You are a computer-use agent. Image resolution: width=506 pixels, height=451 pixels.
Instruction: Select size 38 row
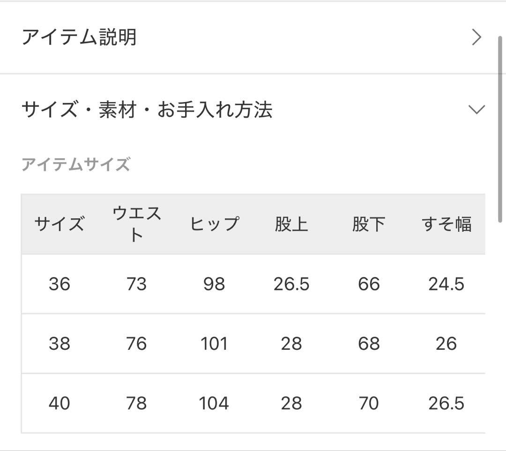click(59, 343)
